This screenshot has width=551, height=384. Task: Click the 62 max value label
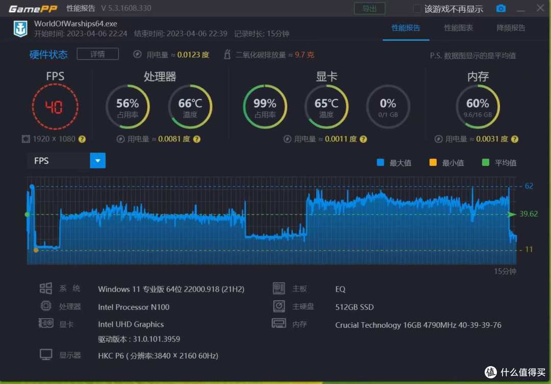click(x=529, y=186)
